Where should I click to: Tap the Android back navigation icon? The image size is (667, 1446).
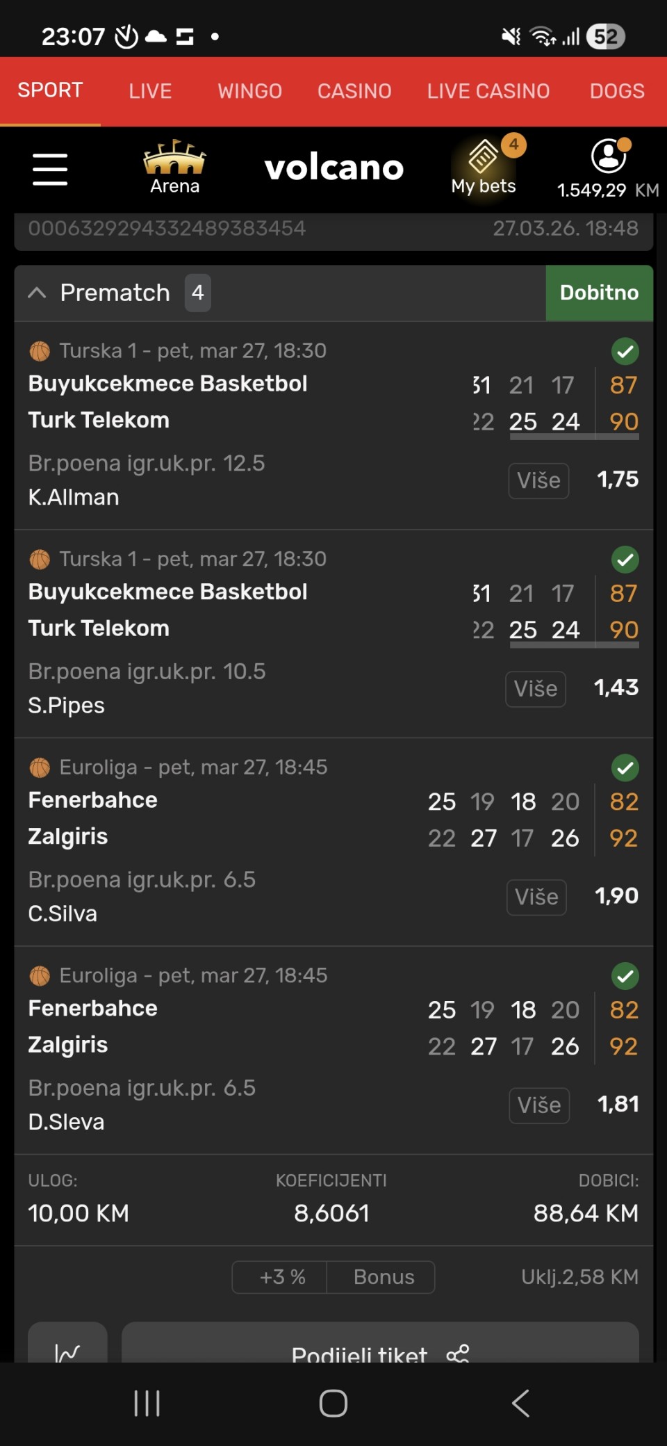click(x=520, y=1403)
